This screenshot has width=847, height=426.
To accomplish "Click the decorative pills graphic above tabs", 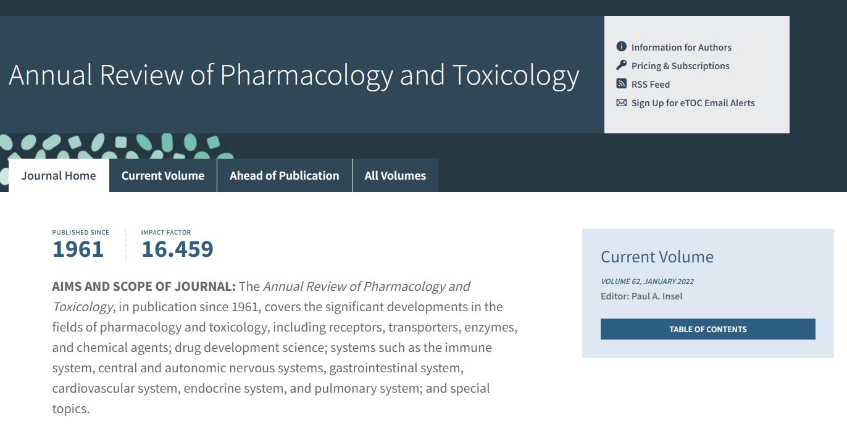I will click(x=117, y=148).
